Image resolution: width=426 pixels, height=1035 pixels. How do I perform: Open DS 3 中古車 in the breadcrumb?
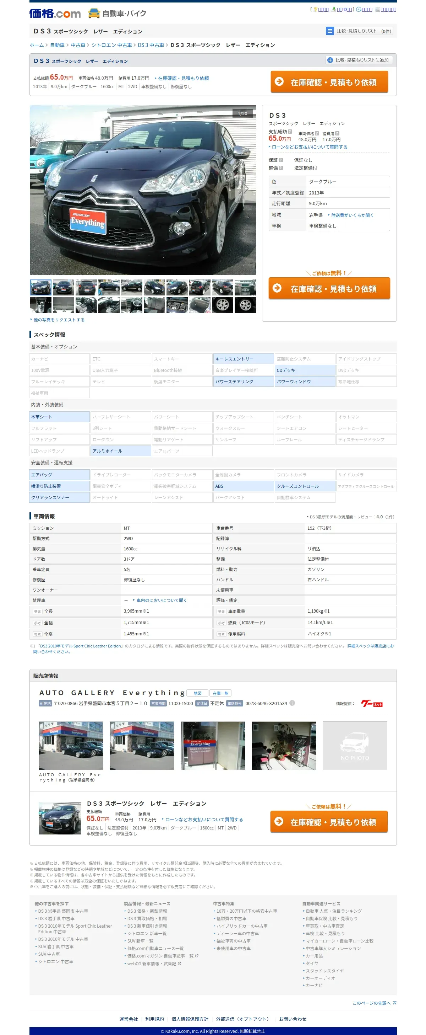pyautogui.click(x=151, y=45)
